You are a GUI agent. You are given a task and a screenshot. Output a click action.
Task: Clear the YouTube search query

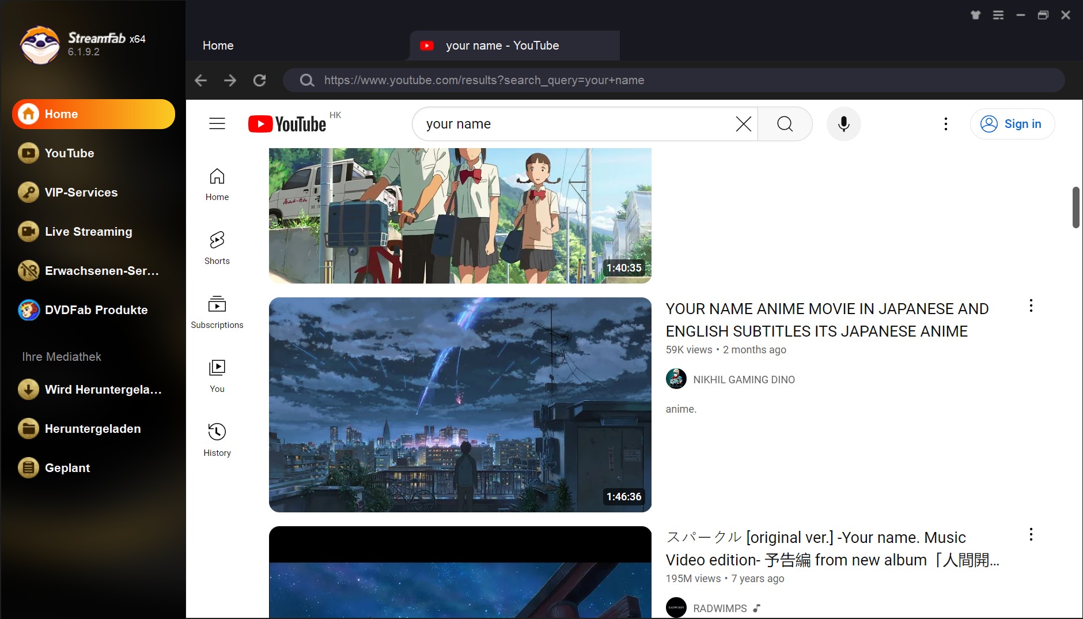744,124
